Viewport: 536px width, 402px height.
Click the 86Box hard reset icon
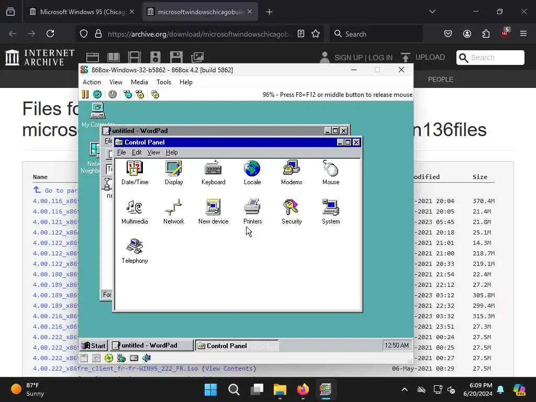pyautogui.click(x=97, y=94)
